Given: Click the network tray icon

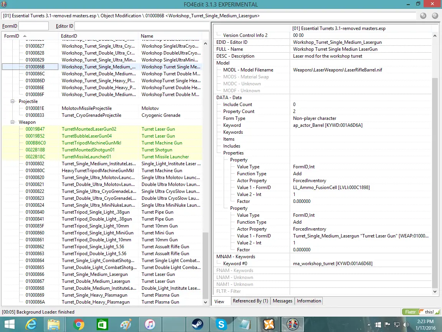Looking at the screenshot, I should (x=397, y=325).
